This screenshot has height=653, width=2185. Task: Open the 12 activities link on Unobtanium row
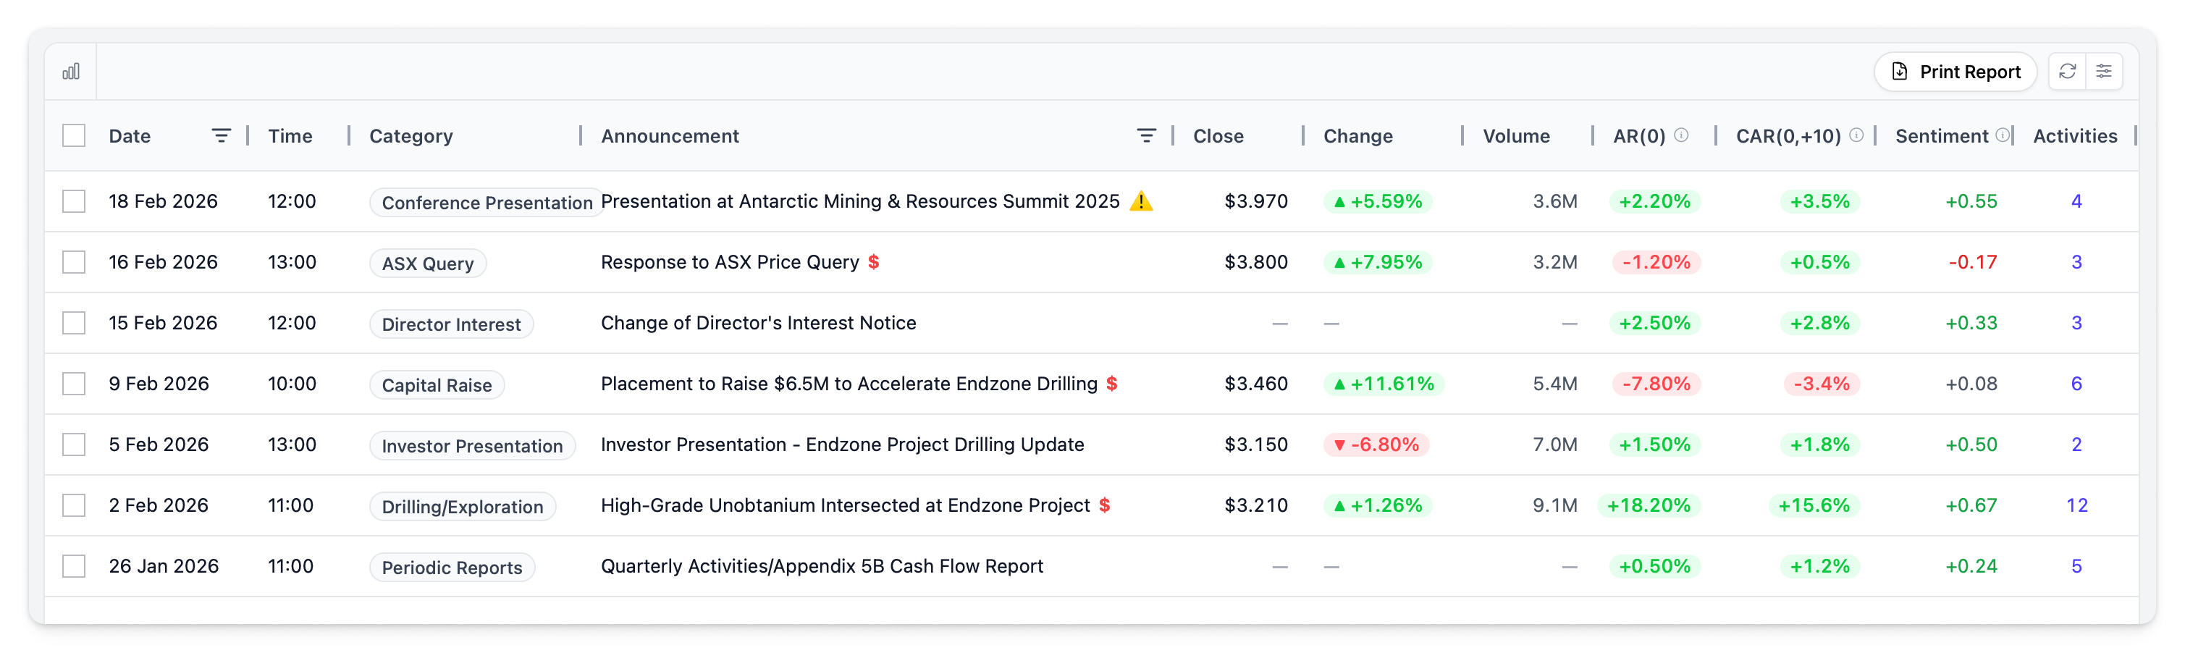[2079, 505]
